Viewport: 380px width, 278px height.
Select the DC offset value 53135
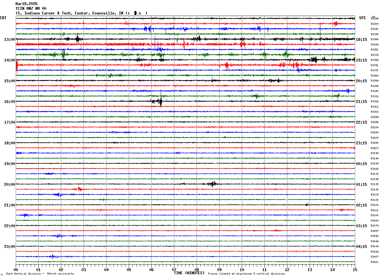click(374, 184)
